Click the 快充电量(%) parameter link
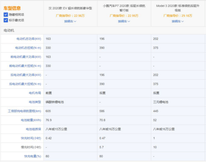Screen dimensions: 206x162 pyautogui.click(x=33, y=156)
